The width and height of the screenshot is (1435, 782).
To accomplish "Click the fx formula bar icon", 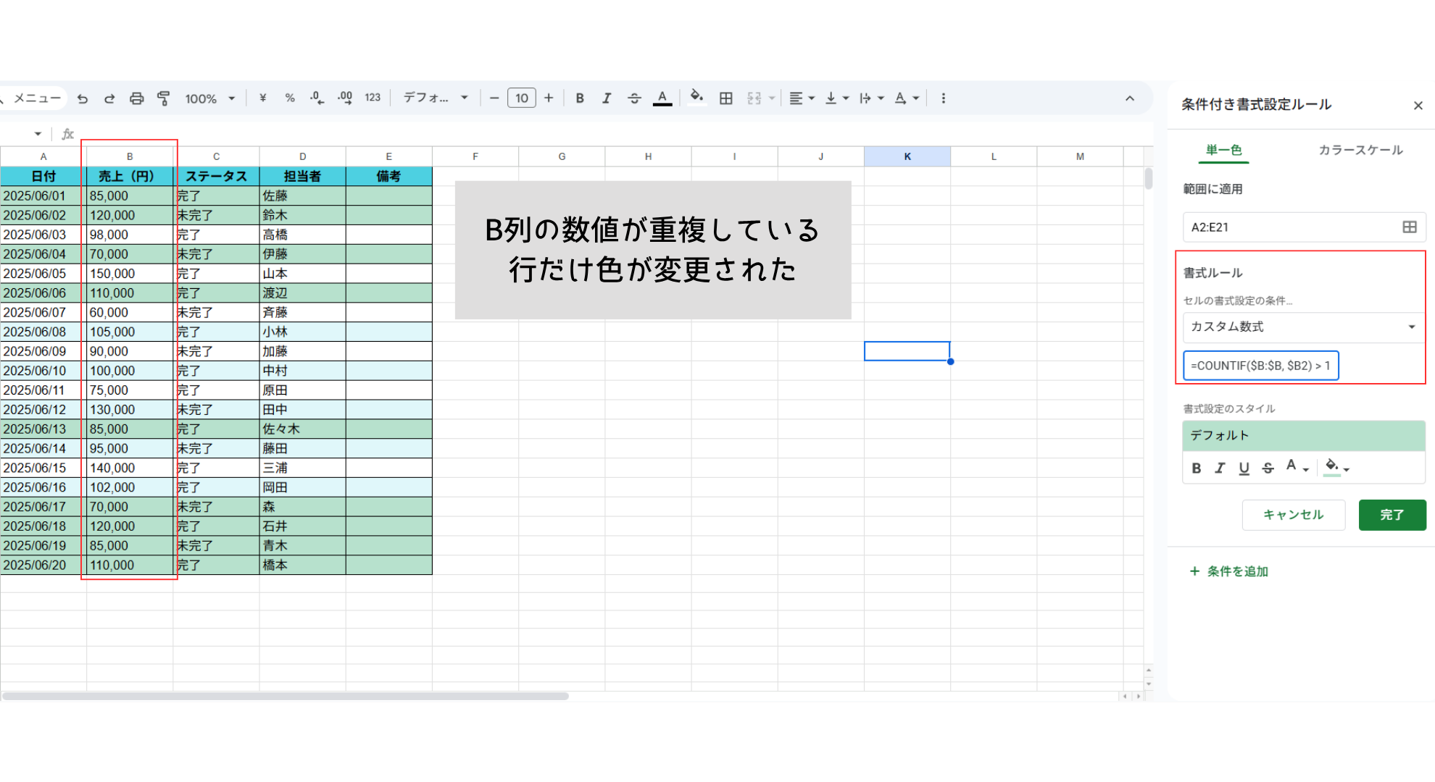I will 68,134.
